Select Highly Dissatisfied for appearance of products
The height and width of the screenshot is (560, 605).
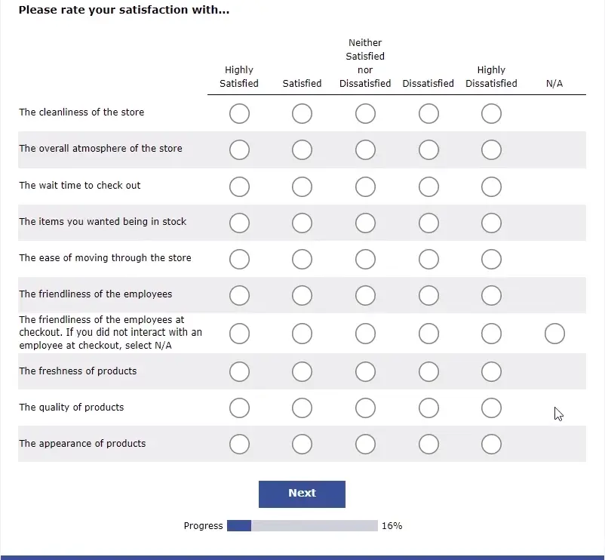pos(491,444)
